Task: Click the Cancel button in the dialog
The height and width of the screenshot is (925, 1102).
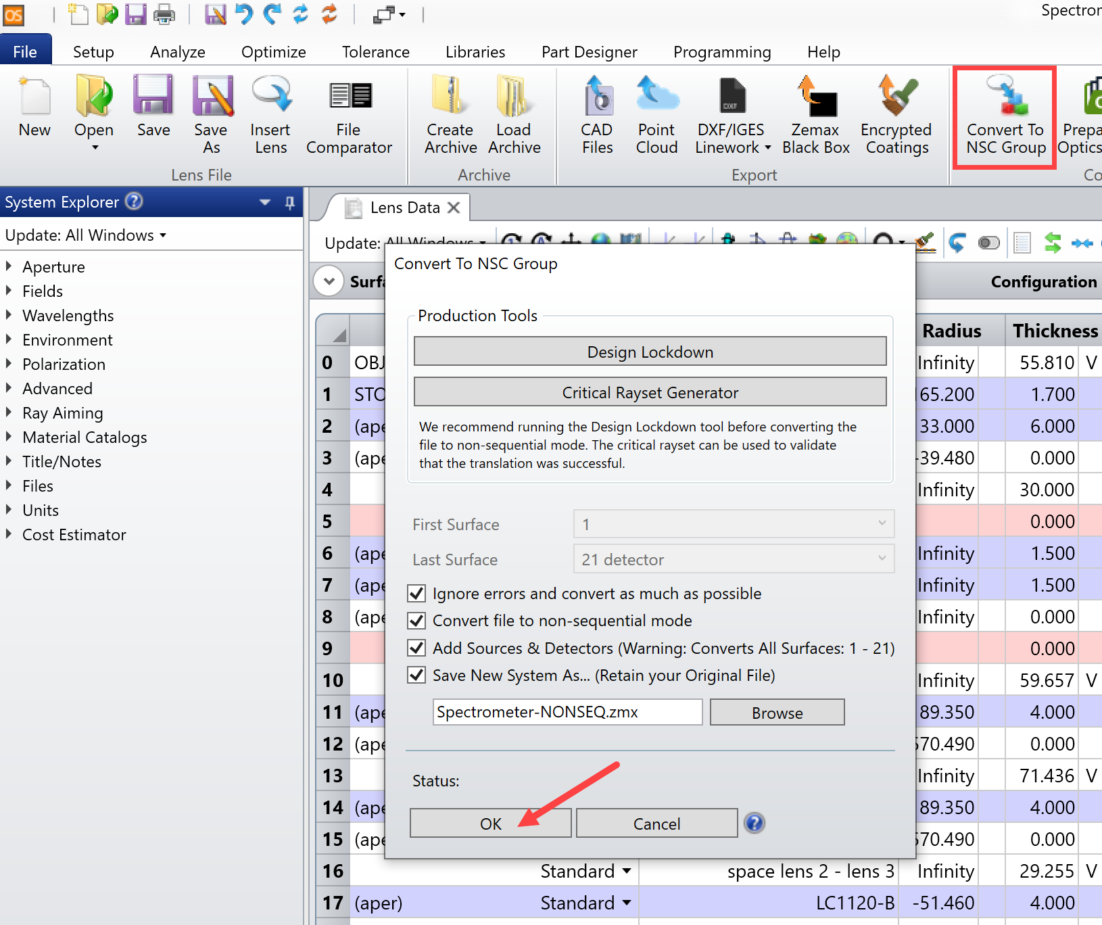Action: pyautogui.click(x=657, y=824)
